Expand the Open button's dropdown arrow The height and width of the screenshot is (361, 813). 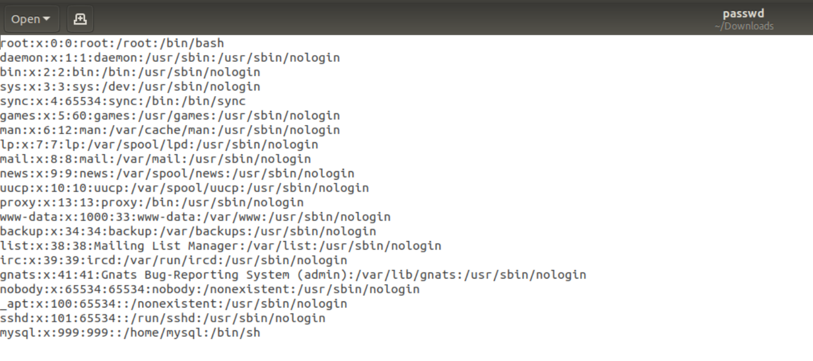coord(47,19)
